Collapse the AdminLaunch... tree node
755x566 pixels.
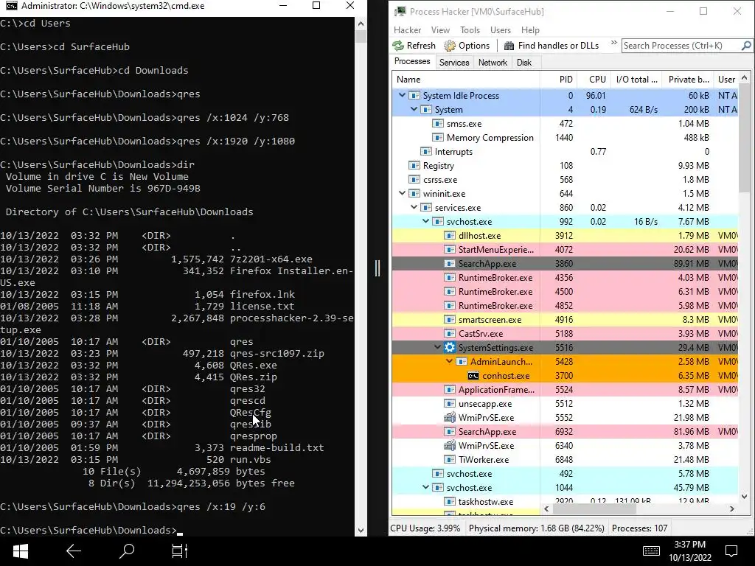click(449, 361)
